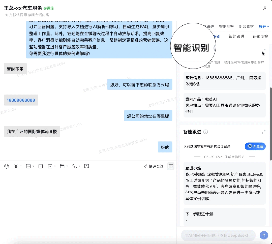Viewport: 272px width, 244px height.
Task: Click the AI question input field
Action: pyautogui.click(x=218, y=235)
